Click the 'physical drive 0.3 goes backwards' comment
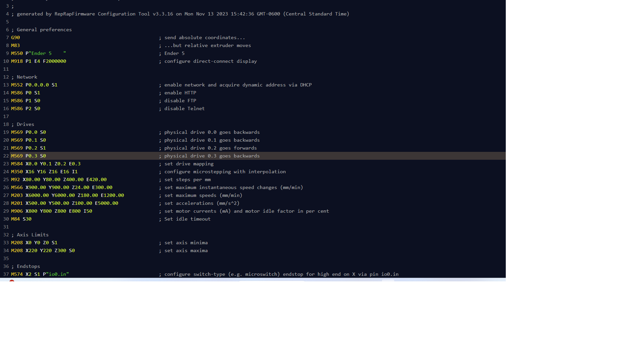The image size is (631, 355). click(x=209, y=156)
